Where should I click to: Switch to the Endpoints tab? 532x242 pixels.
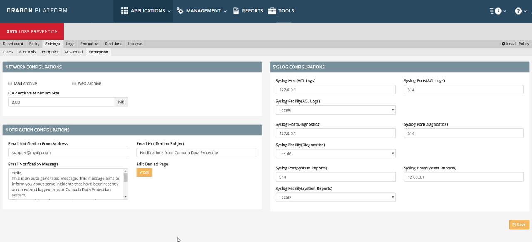[x=89, y=44]
